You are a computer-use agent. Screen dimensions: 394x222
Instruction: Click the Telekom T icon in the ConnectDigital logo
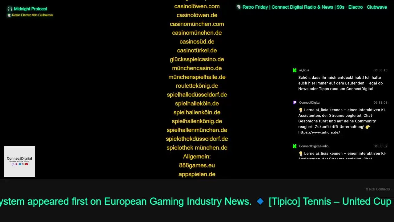click(16, 164)
